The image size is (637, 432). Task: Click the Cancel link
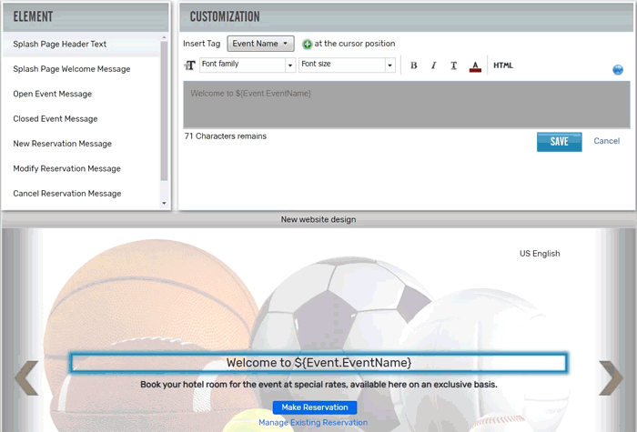(607, 141)
